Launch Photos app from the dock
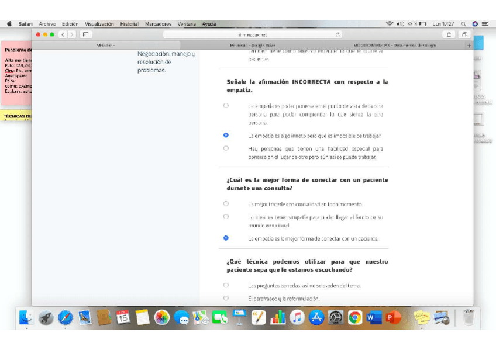The height and width of the screenshot is (350, 496). (x=161, y=317)
